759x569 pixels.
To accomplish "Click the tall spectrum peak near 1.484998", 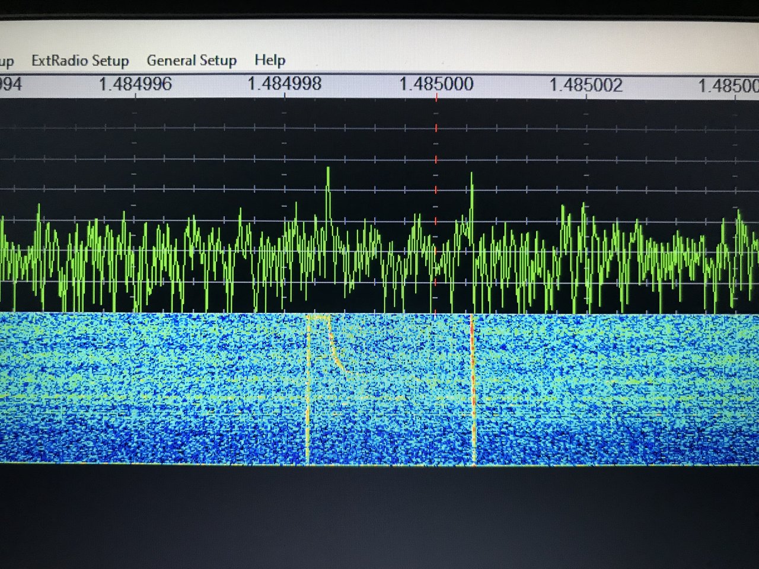I will click(328, 196).
